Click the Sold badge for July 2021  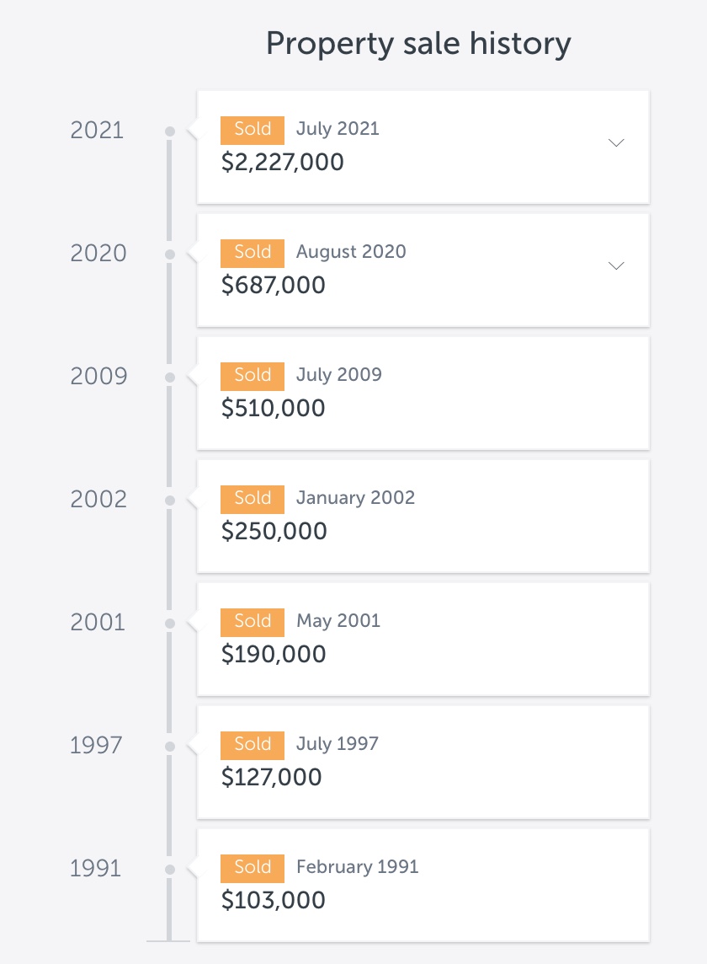pos(252,130)
